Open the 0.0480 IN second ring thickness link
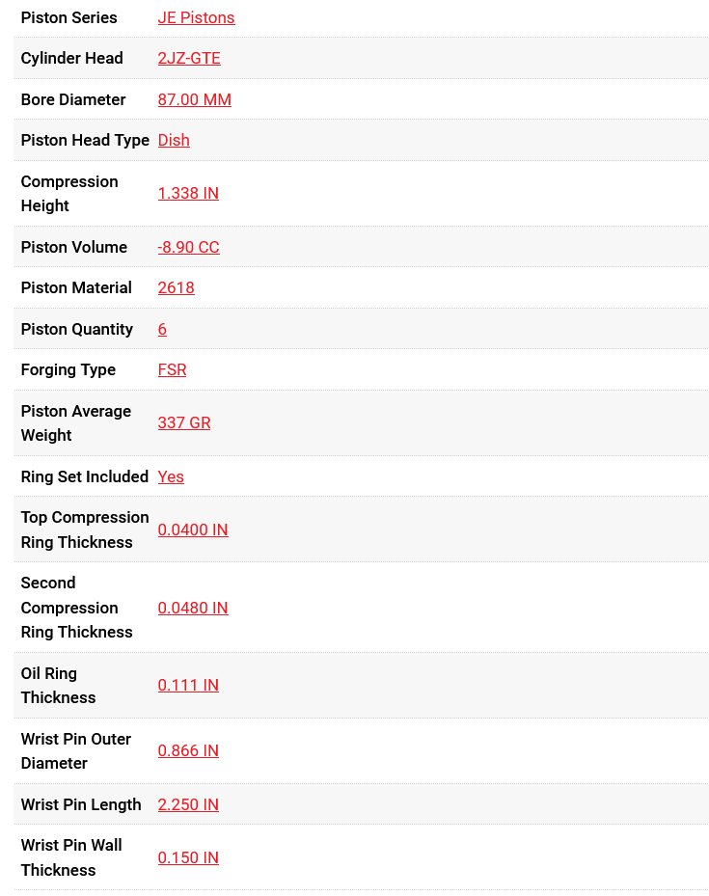709x896 pixels. point(193,608)
